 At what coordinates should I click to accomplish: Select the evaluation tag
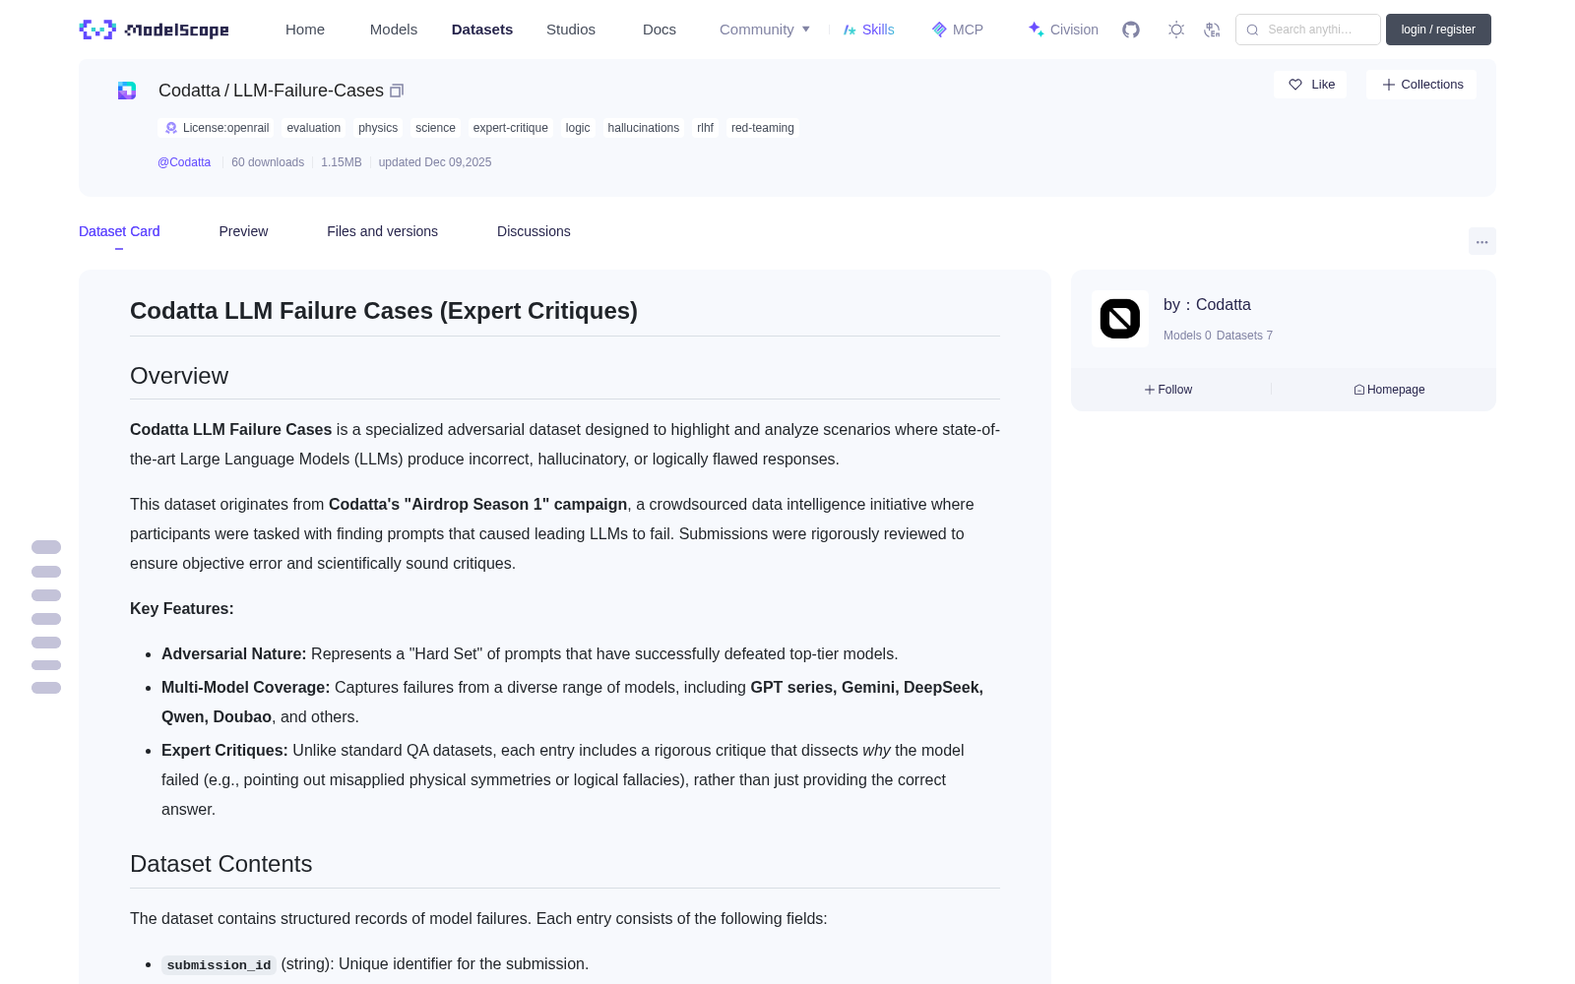(314, 128)
